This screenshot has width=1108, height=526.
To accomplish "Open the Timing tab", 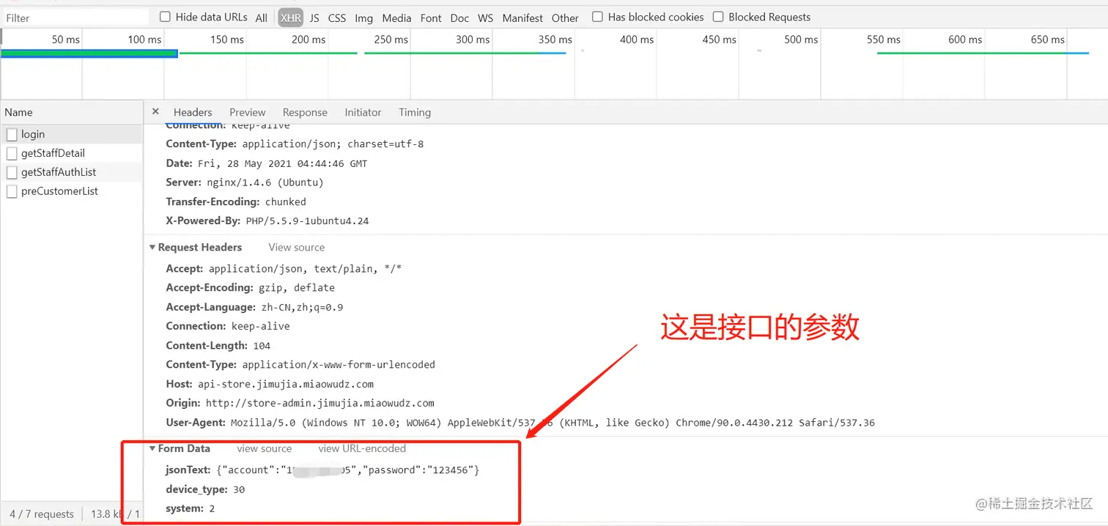I will click(415, 112).
